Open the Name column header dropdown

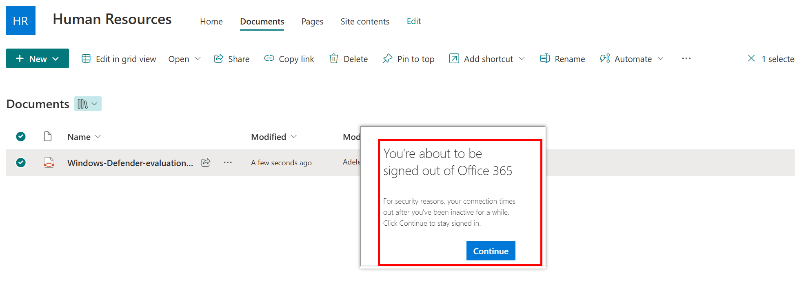[84, 137]
